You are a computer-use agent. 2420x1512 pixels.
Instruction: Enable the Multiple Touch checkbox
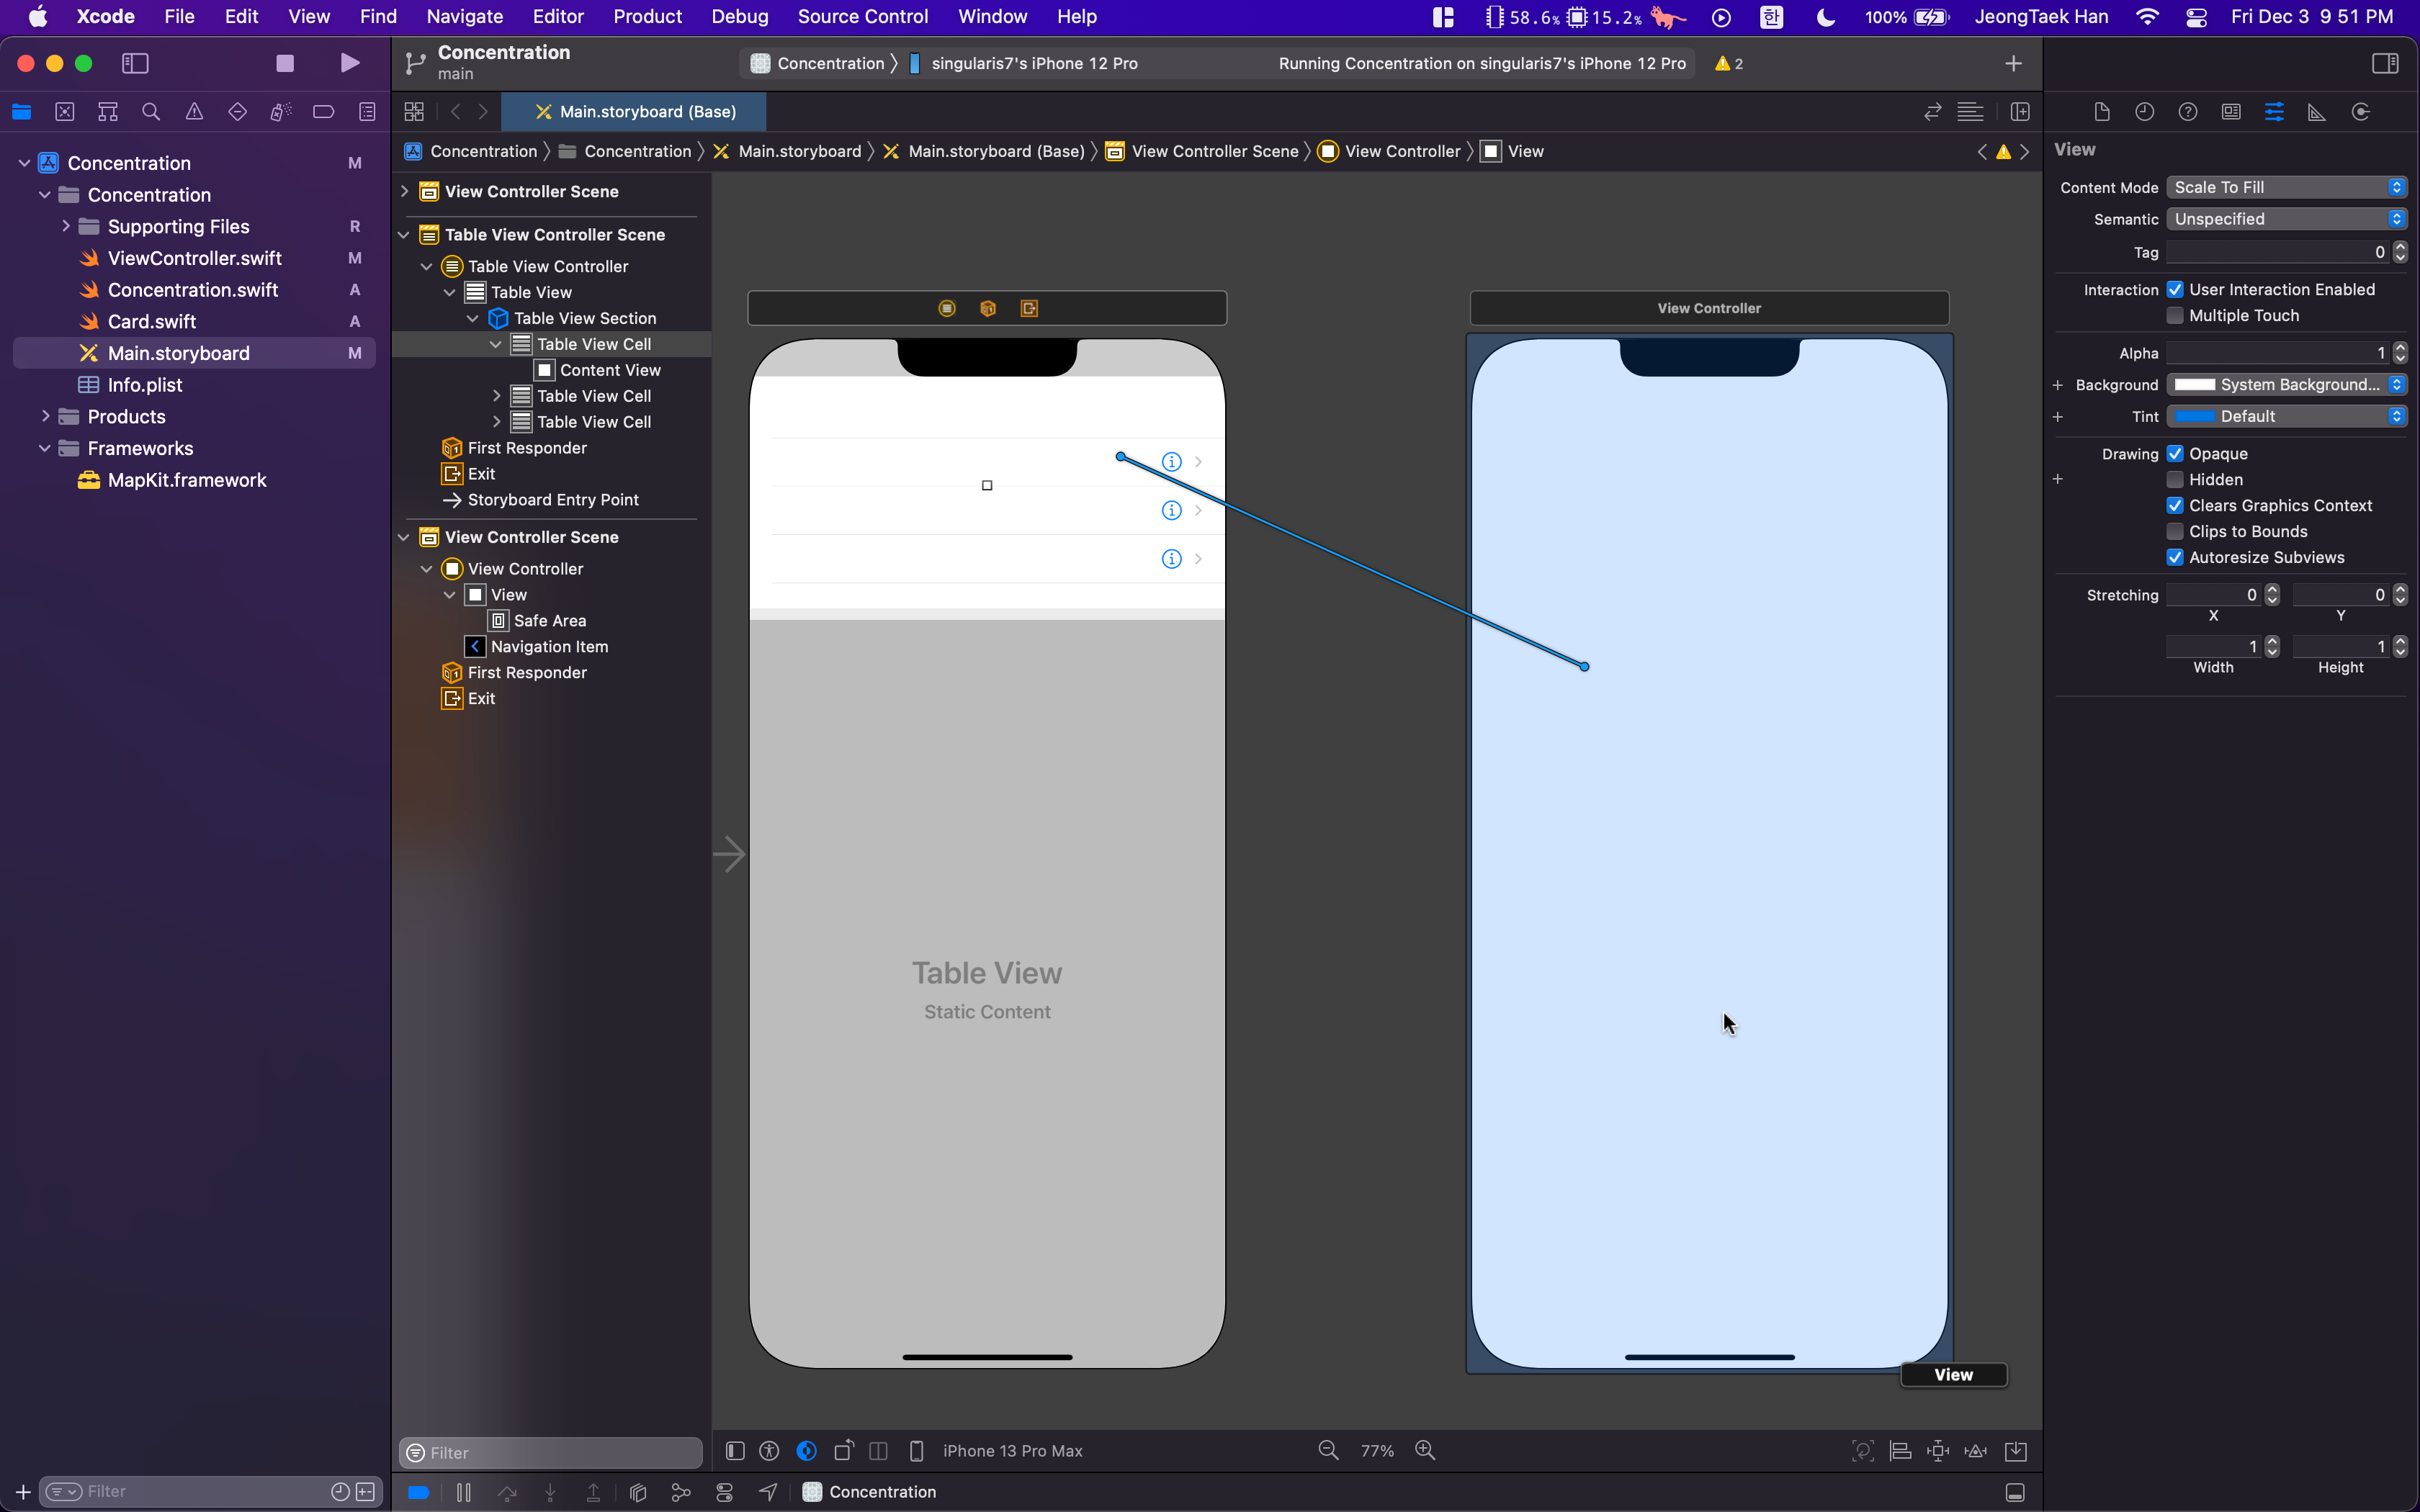coord(2175,316)
